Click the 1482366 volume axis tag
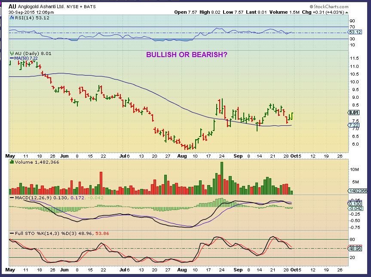The image size is (371, 277). tap(358, 191)
